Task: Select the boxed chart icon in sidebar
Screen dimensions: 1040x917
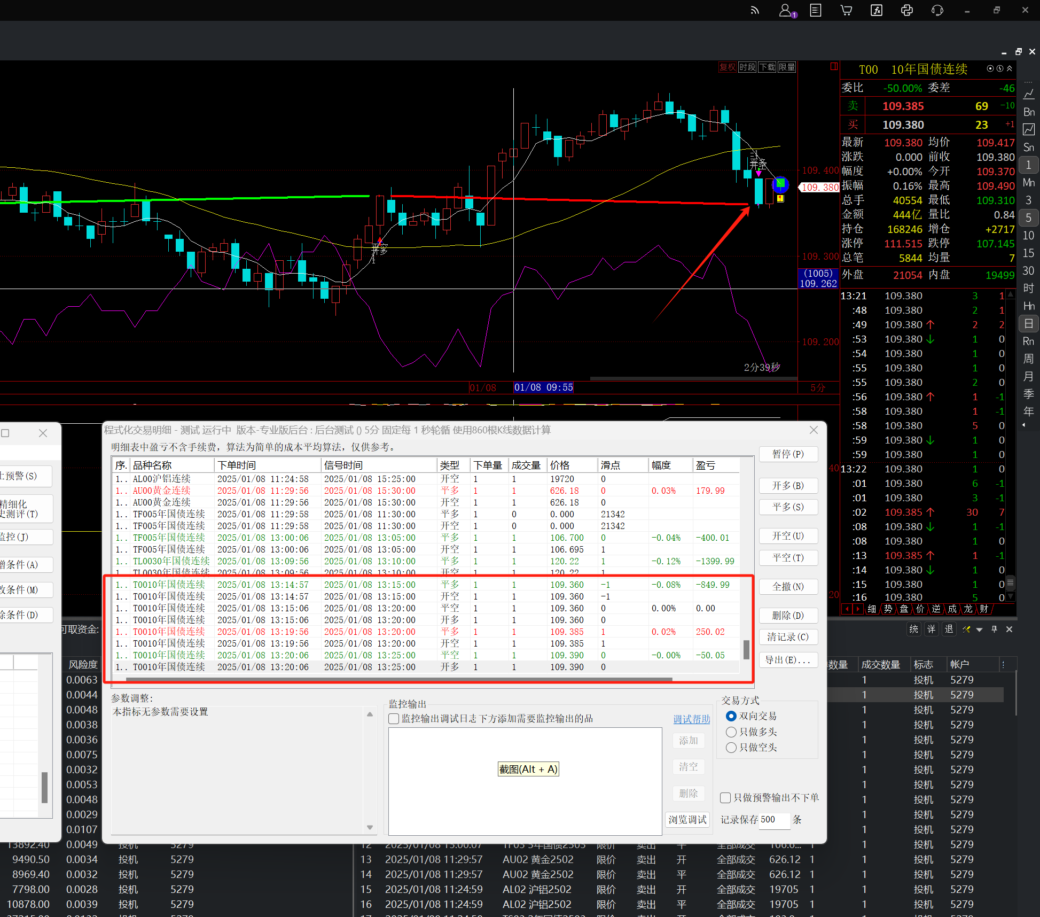Action: click(x=1029, y=129)
